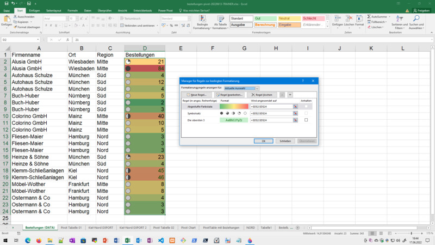
Task: Click the Undo arrow in the title bar
Action: (x=13, y=4)
